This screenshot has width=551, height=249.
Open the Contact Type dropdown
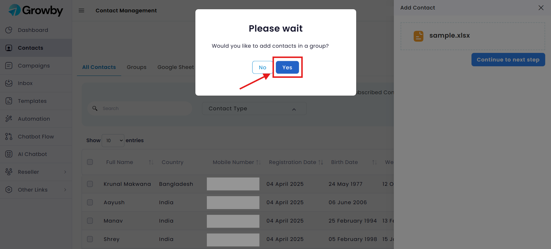pos(254,109)
